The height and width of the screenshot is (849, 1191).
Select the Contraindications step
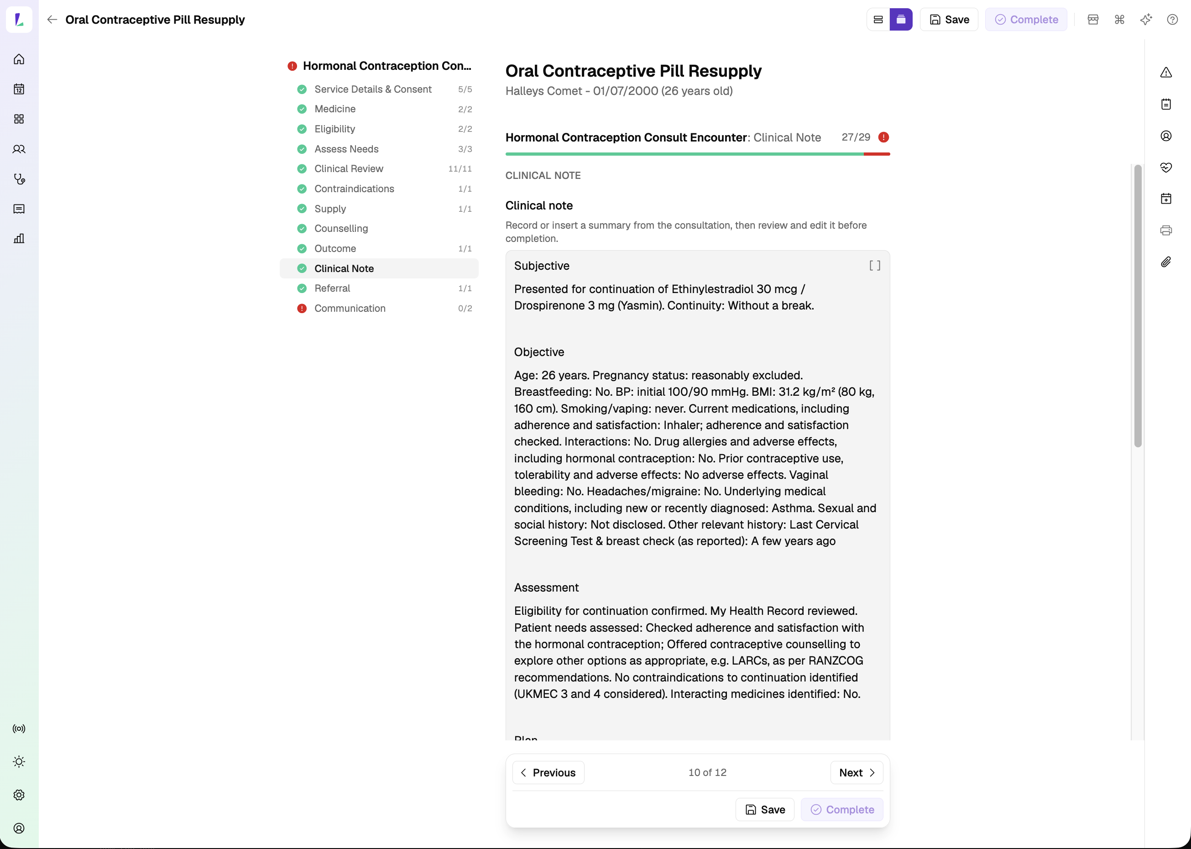pyautogui.click(x=379, y=189)
